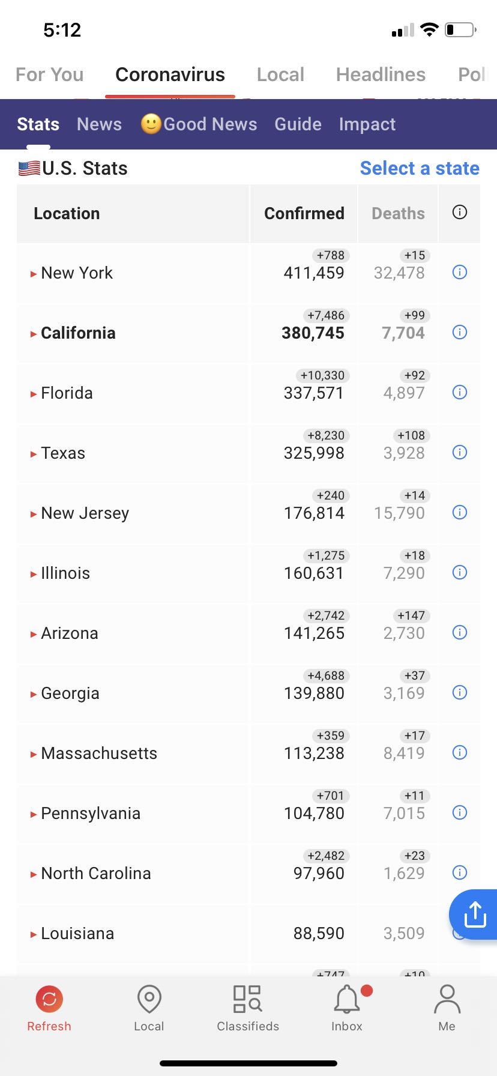Tap the blue share button

click(474, 914)
